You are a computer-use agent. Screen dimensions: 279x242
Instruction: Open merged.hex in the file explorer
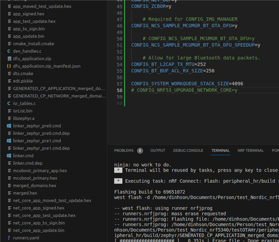pyautogui.click(x=25, y=193)
